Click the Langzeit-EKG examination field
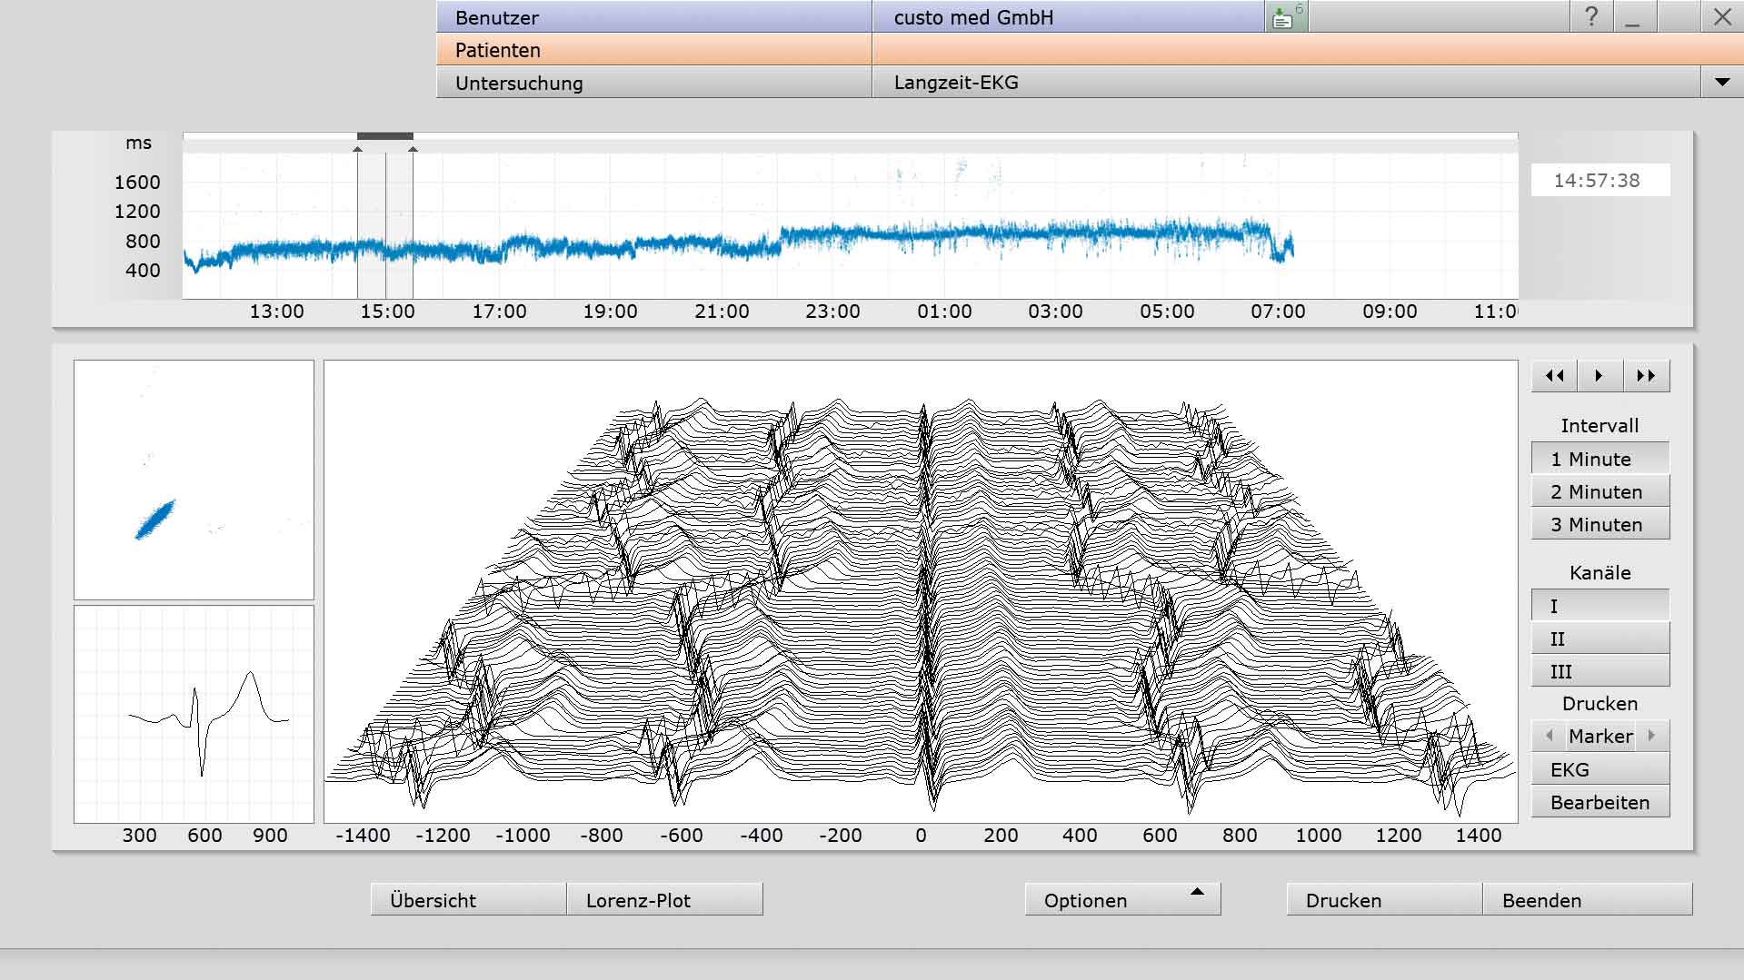The width and height of the screenshot is (1744, 980). click(1286, 83)
